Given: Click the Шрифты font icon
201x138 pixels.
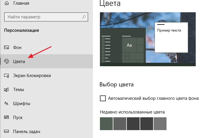Looking at the screenshot, I should click(6, 103).
